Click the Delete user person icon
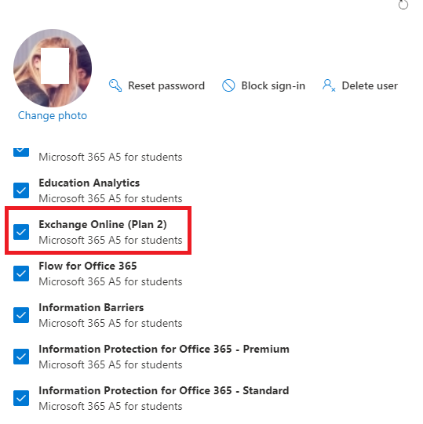The width and height of the screenshot is (423, 424). coord(329,85)
